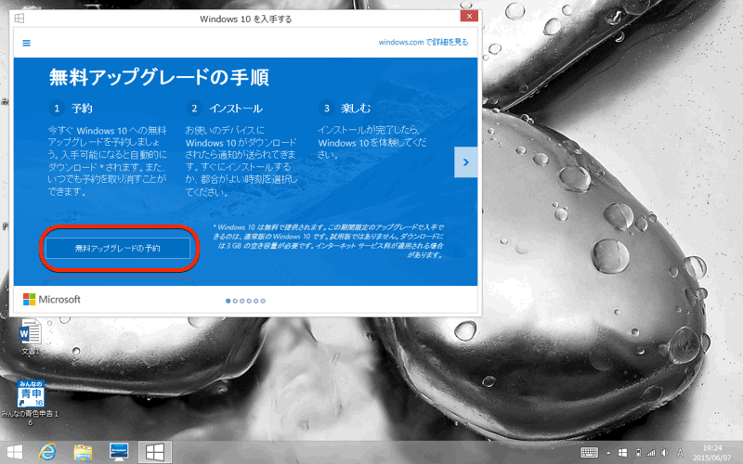
Task: Select the last page indicator dot
Action: [263, 301]
